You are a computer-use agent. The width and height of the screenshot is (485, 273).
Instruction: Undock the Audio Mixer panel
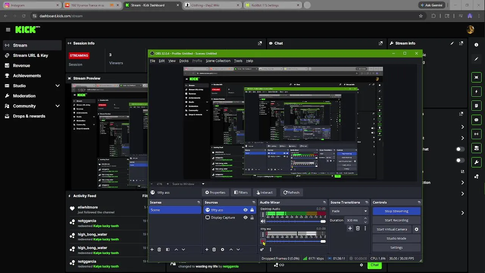coord(324,202)
